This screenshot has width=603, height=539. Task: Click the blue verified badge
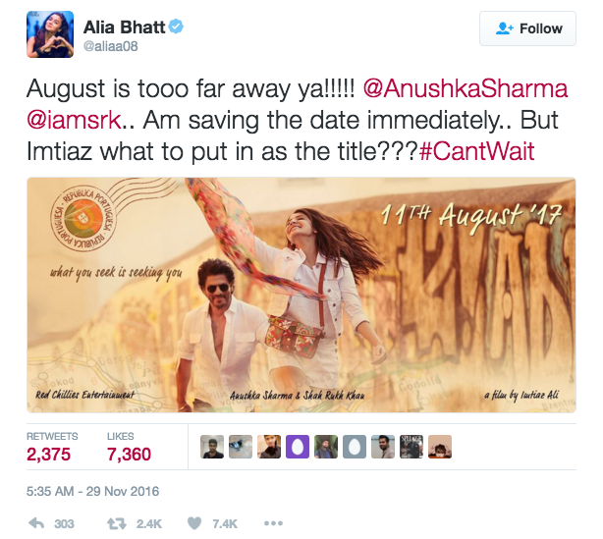coord(176,27)
